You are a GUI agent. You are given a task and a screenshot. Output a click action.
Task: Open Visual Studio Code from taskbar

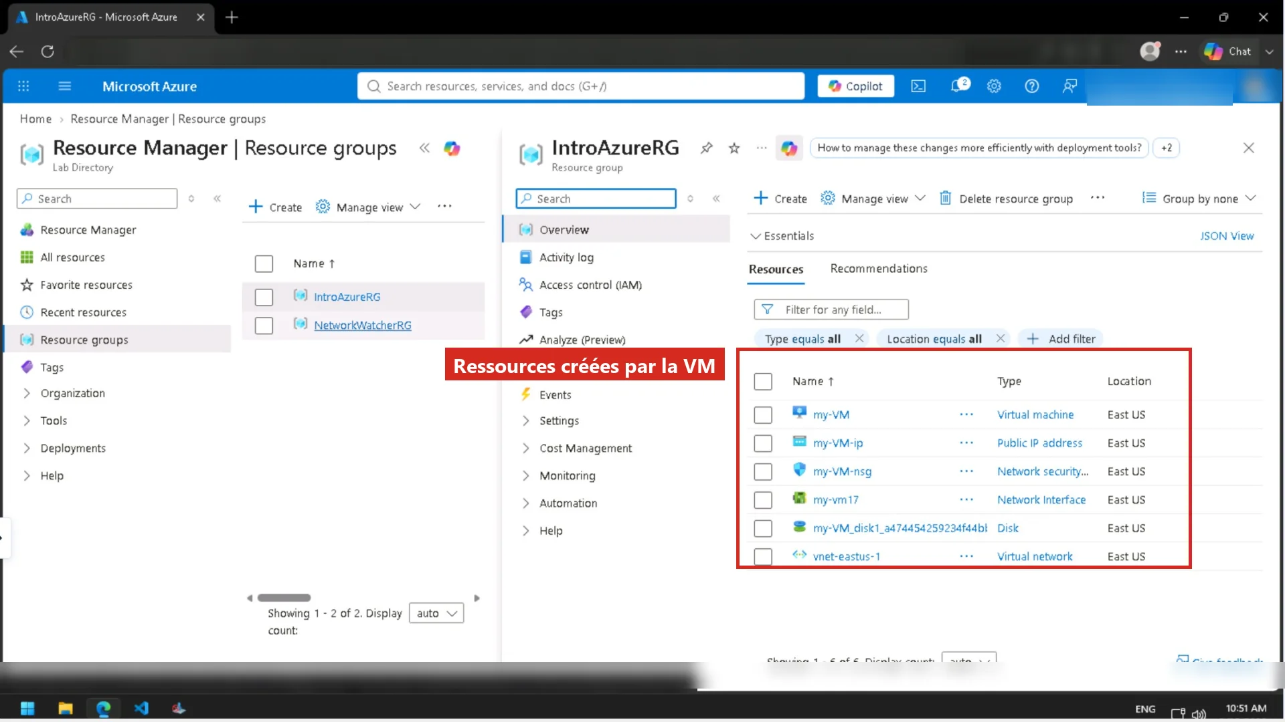click(x=141, y=709)
